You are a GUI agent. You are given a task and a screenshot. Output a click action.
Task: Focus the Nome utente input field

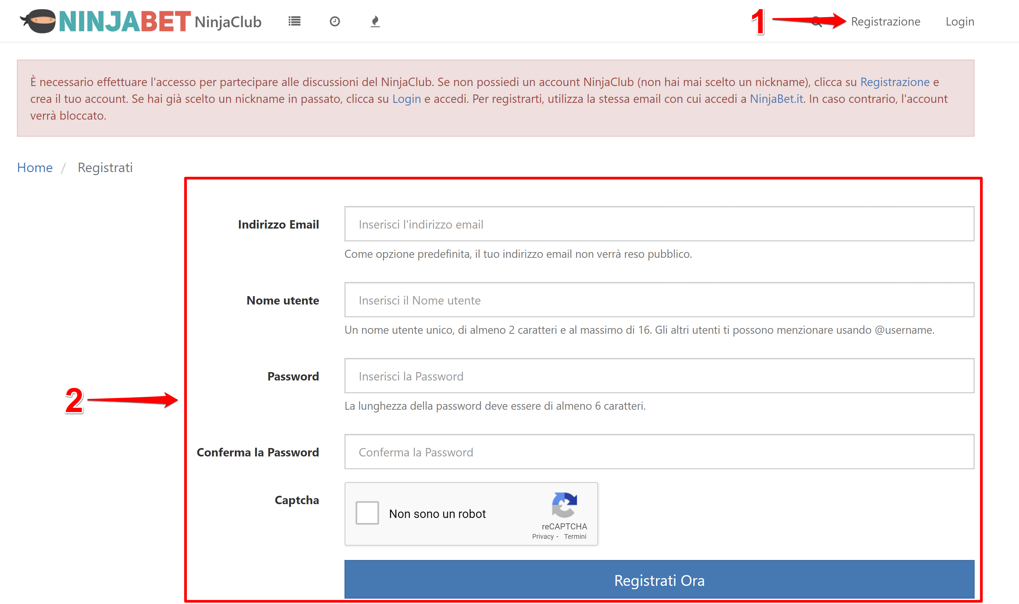[x=659, y=300]
